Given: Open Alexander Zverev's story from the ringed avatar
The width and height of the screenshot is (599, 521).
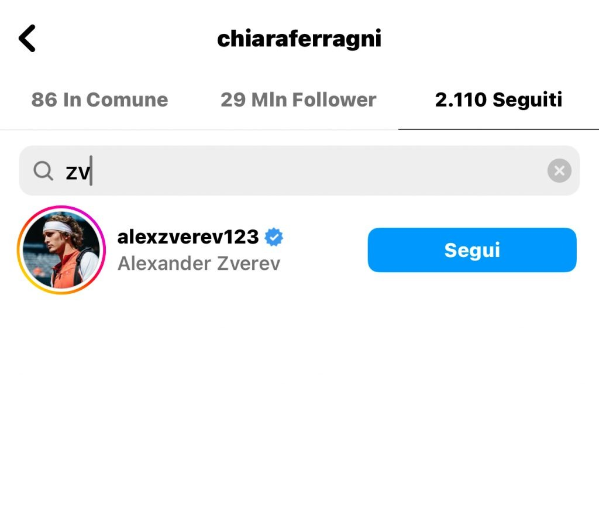Looking at the screenshot, I should (x=61, y=250).
